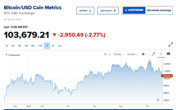Add a Comparison symbol
This screenshot has width=176, height=110.
coord(13,55)
